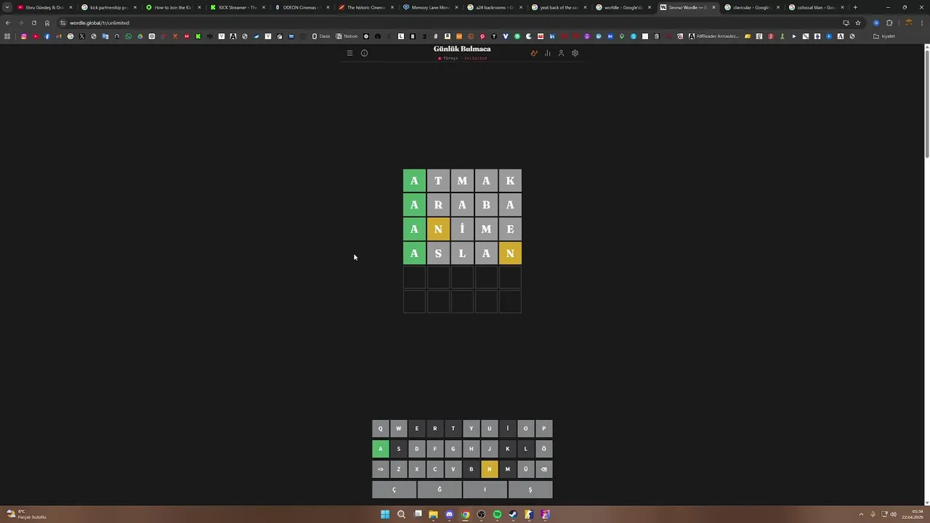Reload the page with the refresh icon
930x523 pixels.
(33, 23)
